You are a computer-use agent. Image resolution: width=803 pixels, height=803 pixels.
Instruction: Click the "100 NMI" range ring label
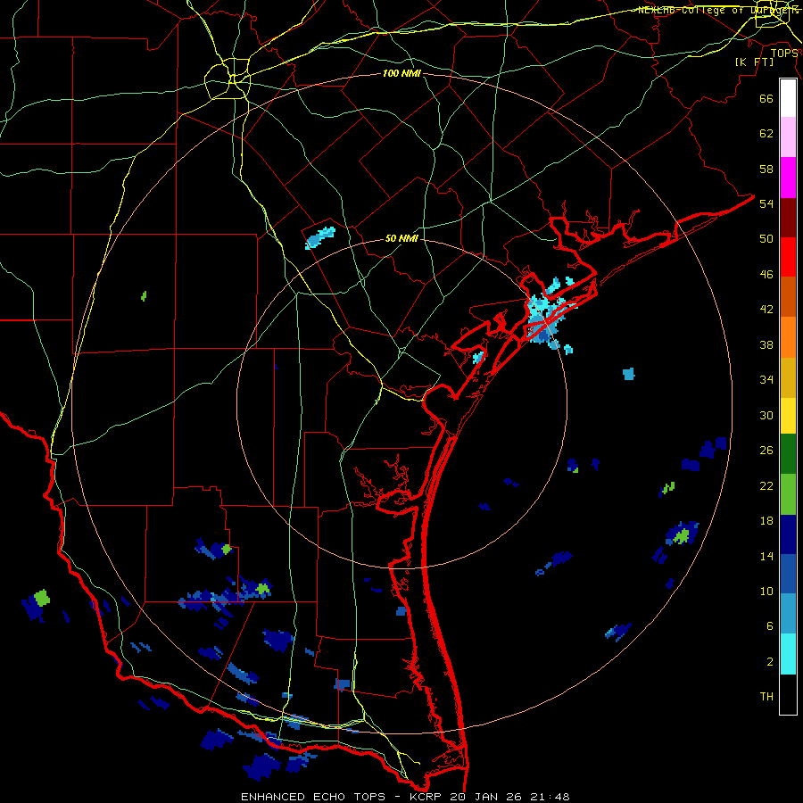pos(401,73)
